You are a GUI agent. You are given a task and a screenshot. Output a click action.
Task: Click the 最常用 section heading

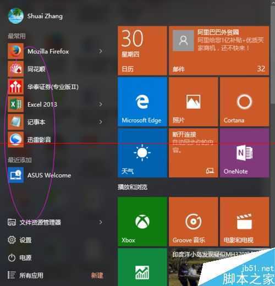point(16,36)
